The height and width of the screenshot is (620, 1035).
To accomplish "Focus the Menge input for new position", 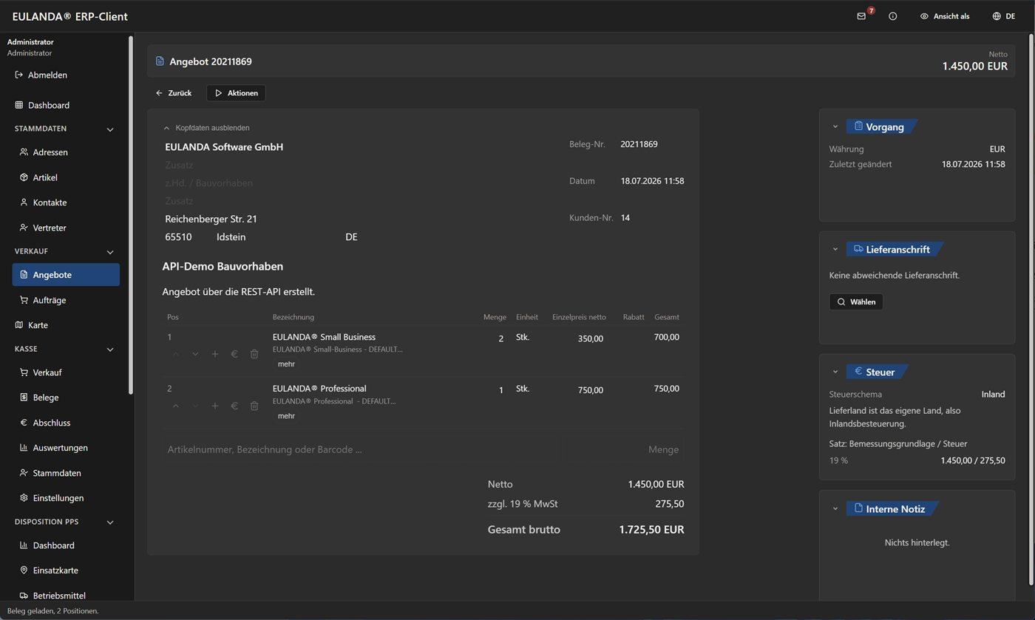I will pos(624,449).
